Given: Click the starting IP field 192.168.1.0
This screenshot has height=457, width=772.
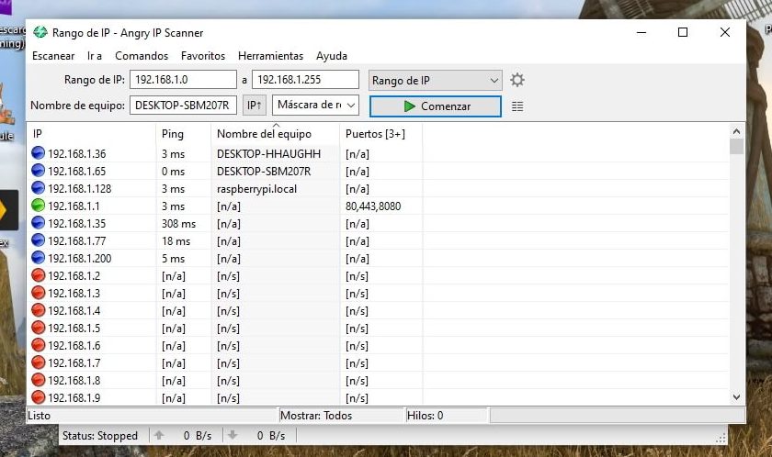Looking at the screenshot, I should point(183,80).
